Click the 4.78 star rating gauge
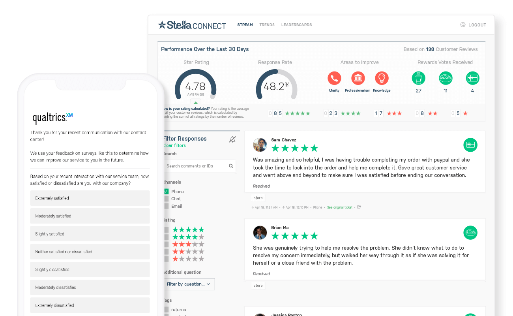This screenshot has height=316, width=513. click(196, 84)
